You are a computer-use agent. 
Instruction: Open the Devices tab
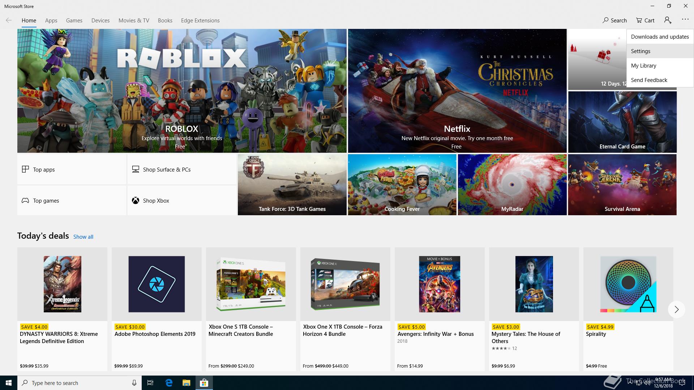(100, 21)
